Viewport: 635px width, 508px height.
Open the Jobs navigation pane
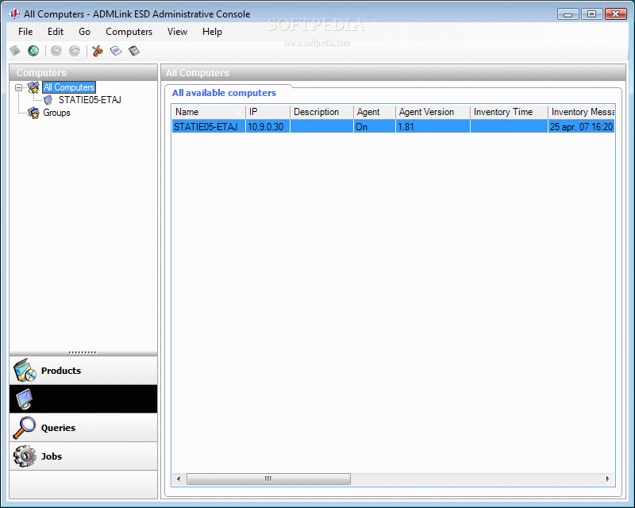83,456
